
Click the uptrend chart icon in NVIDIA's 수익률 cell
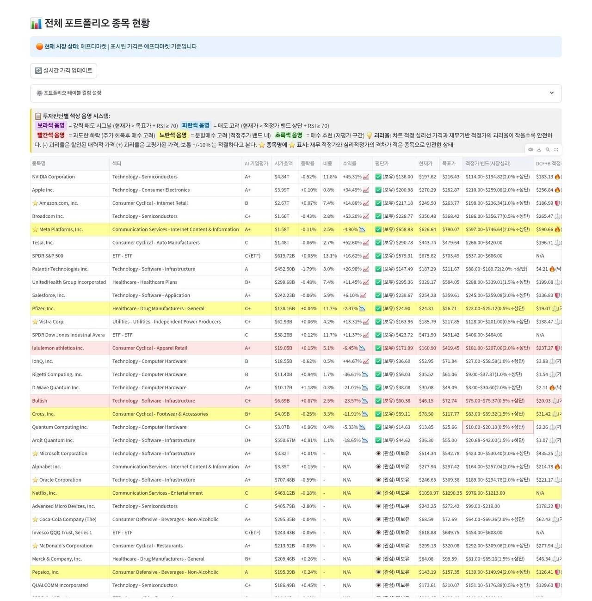365,177
